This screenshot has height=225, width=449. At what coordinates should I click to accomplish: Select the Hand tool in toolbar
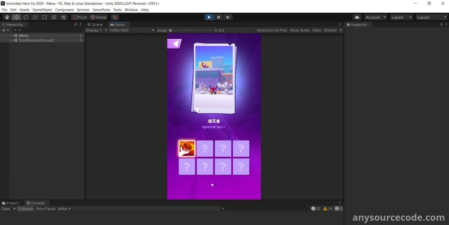(x=7, y=17)
